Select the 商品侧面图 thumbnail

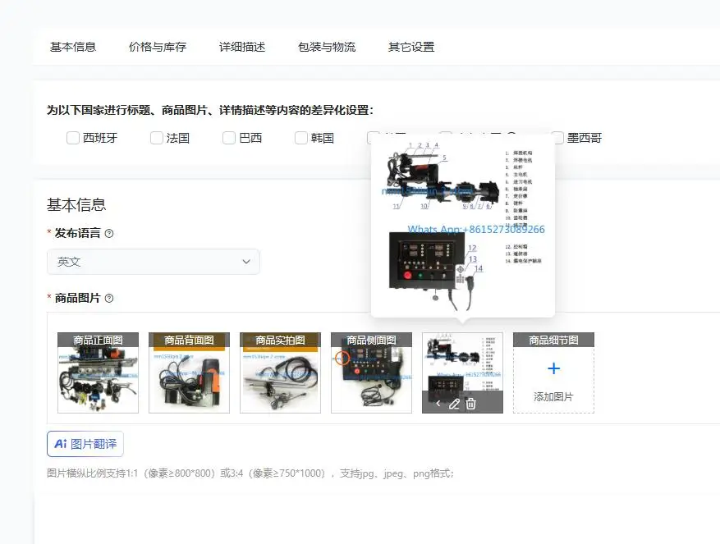tap(371, 373)
